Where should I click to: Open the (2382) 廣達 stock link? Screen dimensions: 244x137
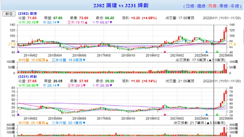point(27,14)
